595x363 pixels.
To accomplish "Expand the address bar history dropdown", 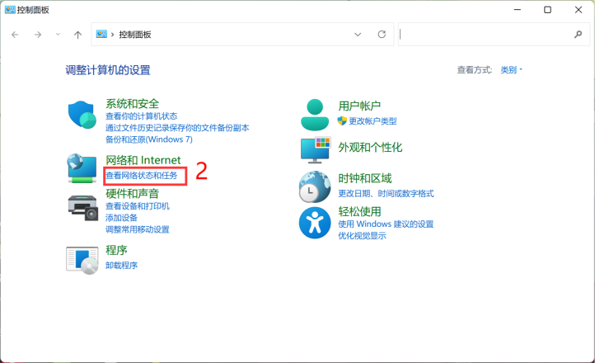I will [358, 35].
